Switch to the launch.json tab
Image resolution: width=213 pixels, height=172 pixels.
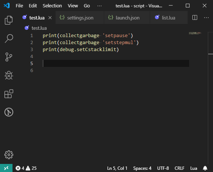pos(127,18)
